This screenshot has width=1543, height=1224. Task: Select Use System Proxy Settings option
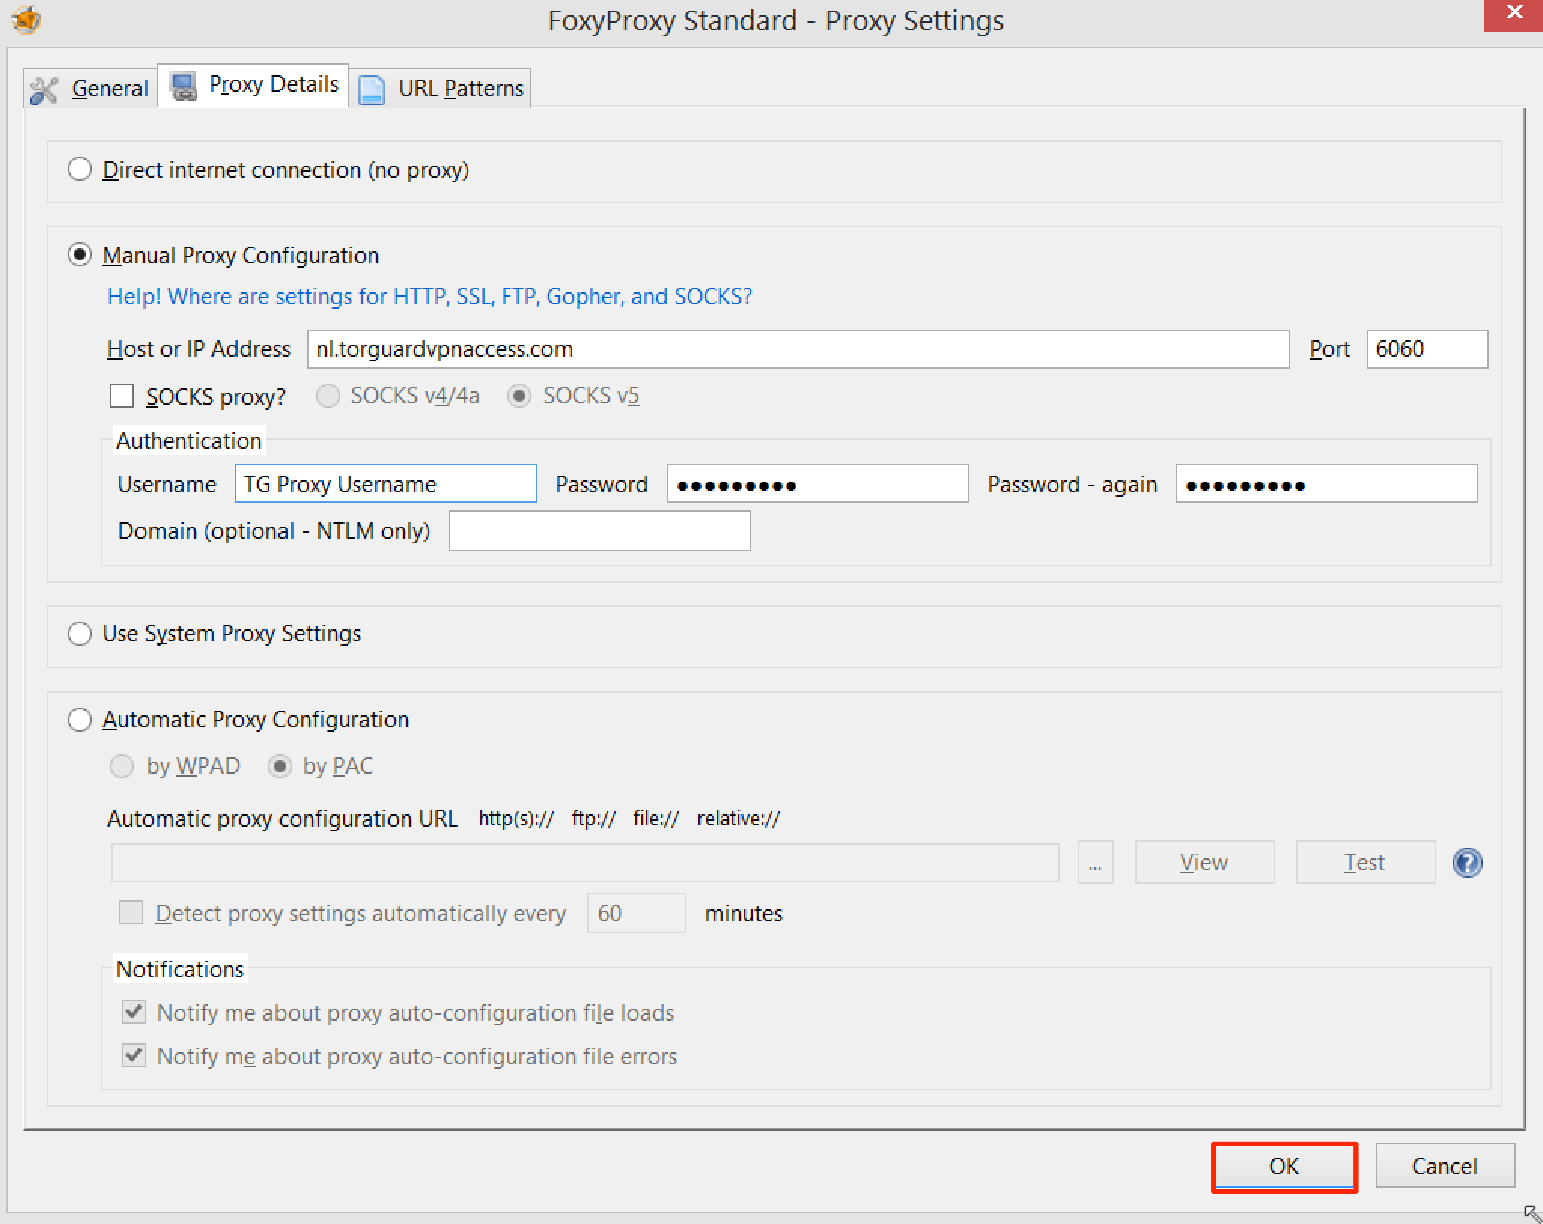(x=80, y=634)
